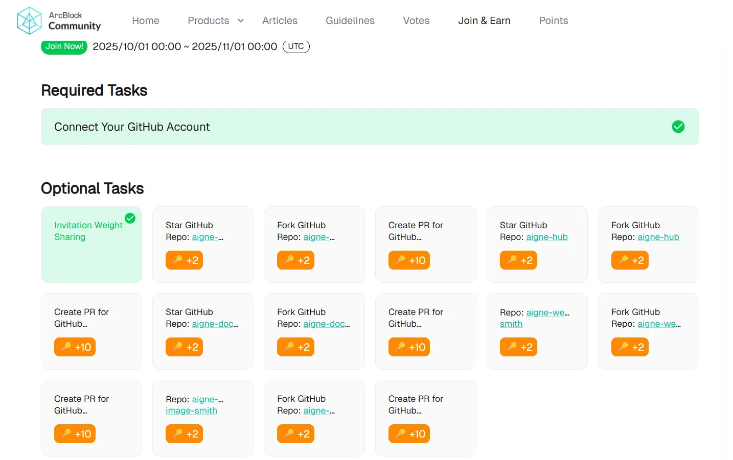Open the image-smith repo link
This screenshot has width=733, height=460.
pyautogui.click(x=191, y=410)
